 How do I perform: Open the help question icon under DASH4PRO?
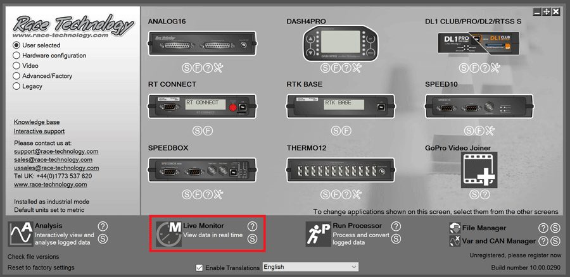346,68
